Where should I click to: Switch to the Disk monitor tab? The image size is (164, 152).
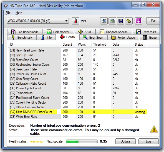tap(59, 32)
